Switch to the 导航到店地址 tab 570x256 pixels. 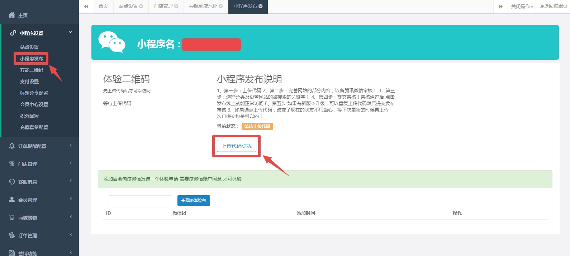(x=203, y=6)
